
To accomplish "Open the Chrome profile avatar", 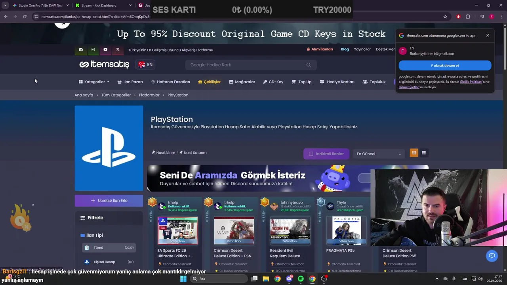I will tap(492, 17).
